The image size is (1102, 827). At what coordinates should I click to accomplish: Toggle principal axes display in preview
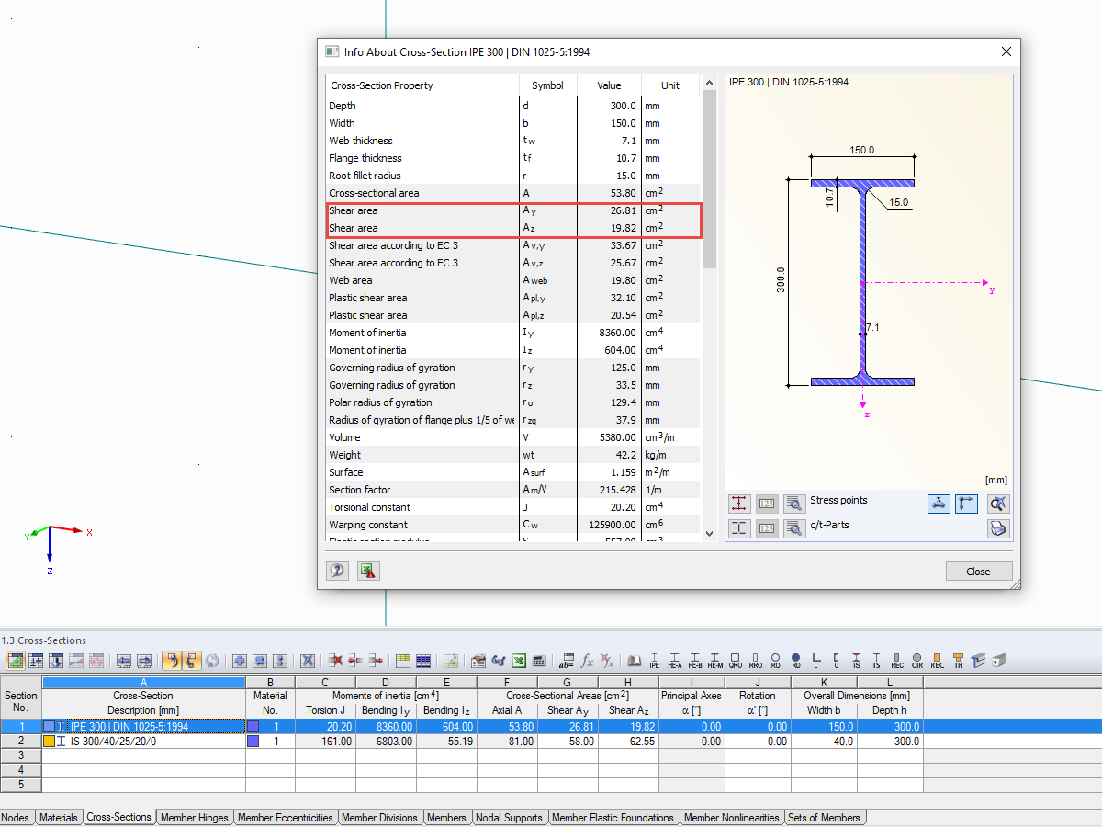pyautogui.click(x=966, y=503)
